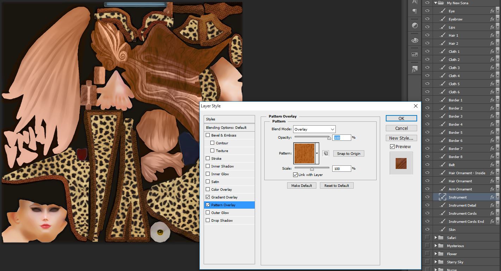Toggle the Preview checkbox
The height and width of the screenshot is (271, 501).
(392, 146)
